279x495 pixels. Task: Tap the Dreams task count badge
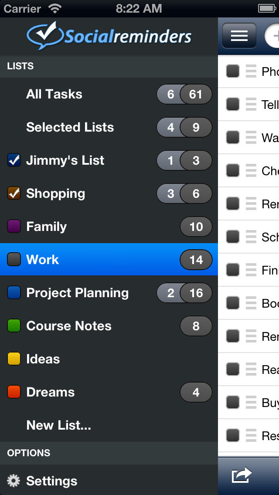[196, 392]
